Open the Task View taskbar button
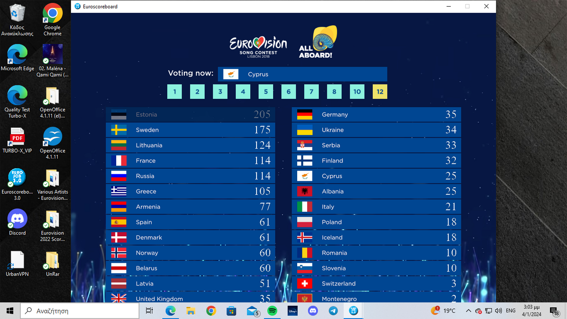567x319 pixels. tap(149, 310)
